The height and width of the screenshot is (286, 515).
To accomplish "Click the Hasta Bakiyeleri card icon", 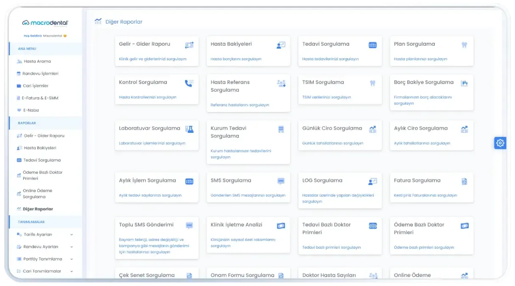I will point(281,45).
